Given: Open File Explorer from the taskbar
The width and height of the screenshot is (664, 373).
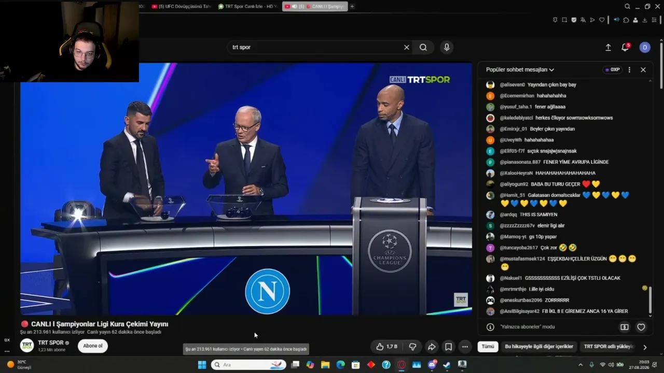Looking at the screenshot, I should (325, 365).
